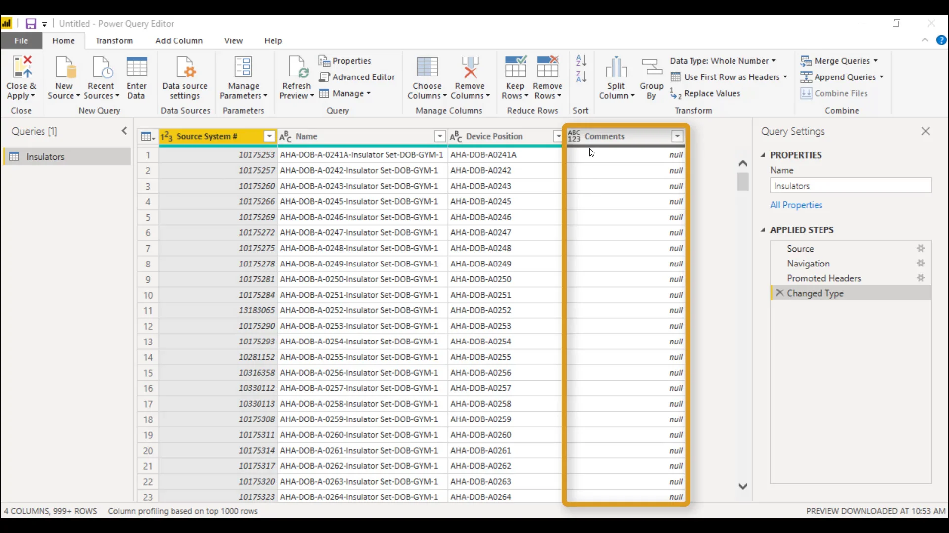Click the query Name input field
The image size is (949, 533).
pos(850,186)
